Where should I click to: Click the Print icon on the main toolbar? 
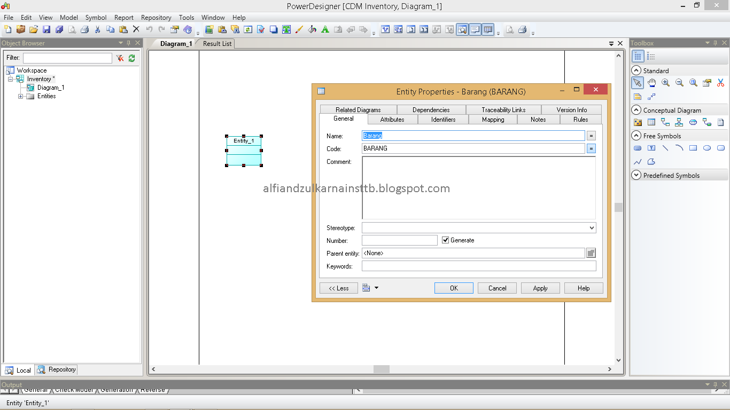click(x=85, y=30)
